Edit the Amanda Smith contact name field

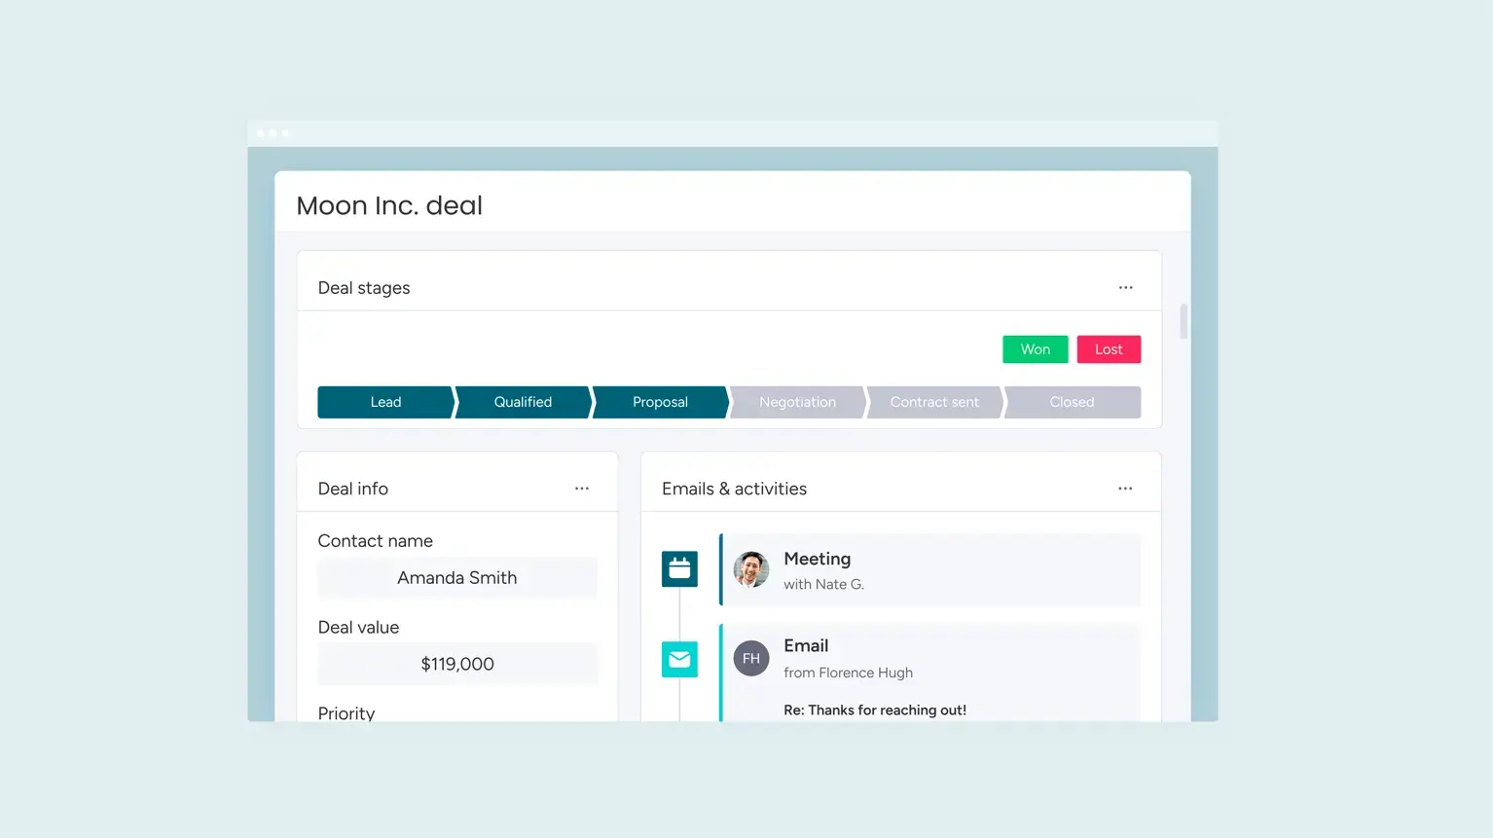(x=457, y=578)
